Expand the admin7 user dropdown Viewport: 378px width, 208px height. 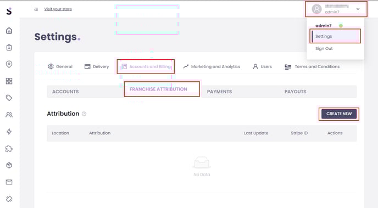click(336, 9)
